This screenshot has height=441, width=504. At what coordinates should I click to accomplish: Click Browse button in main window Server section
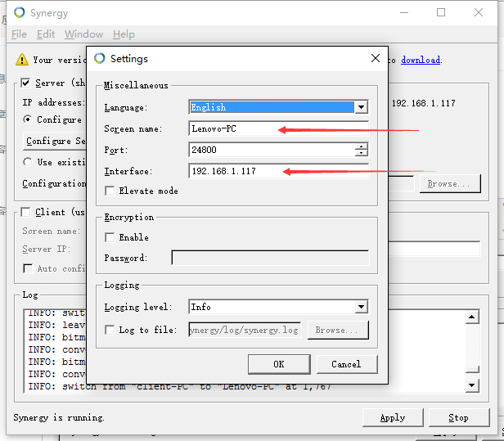(450, 183)
